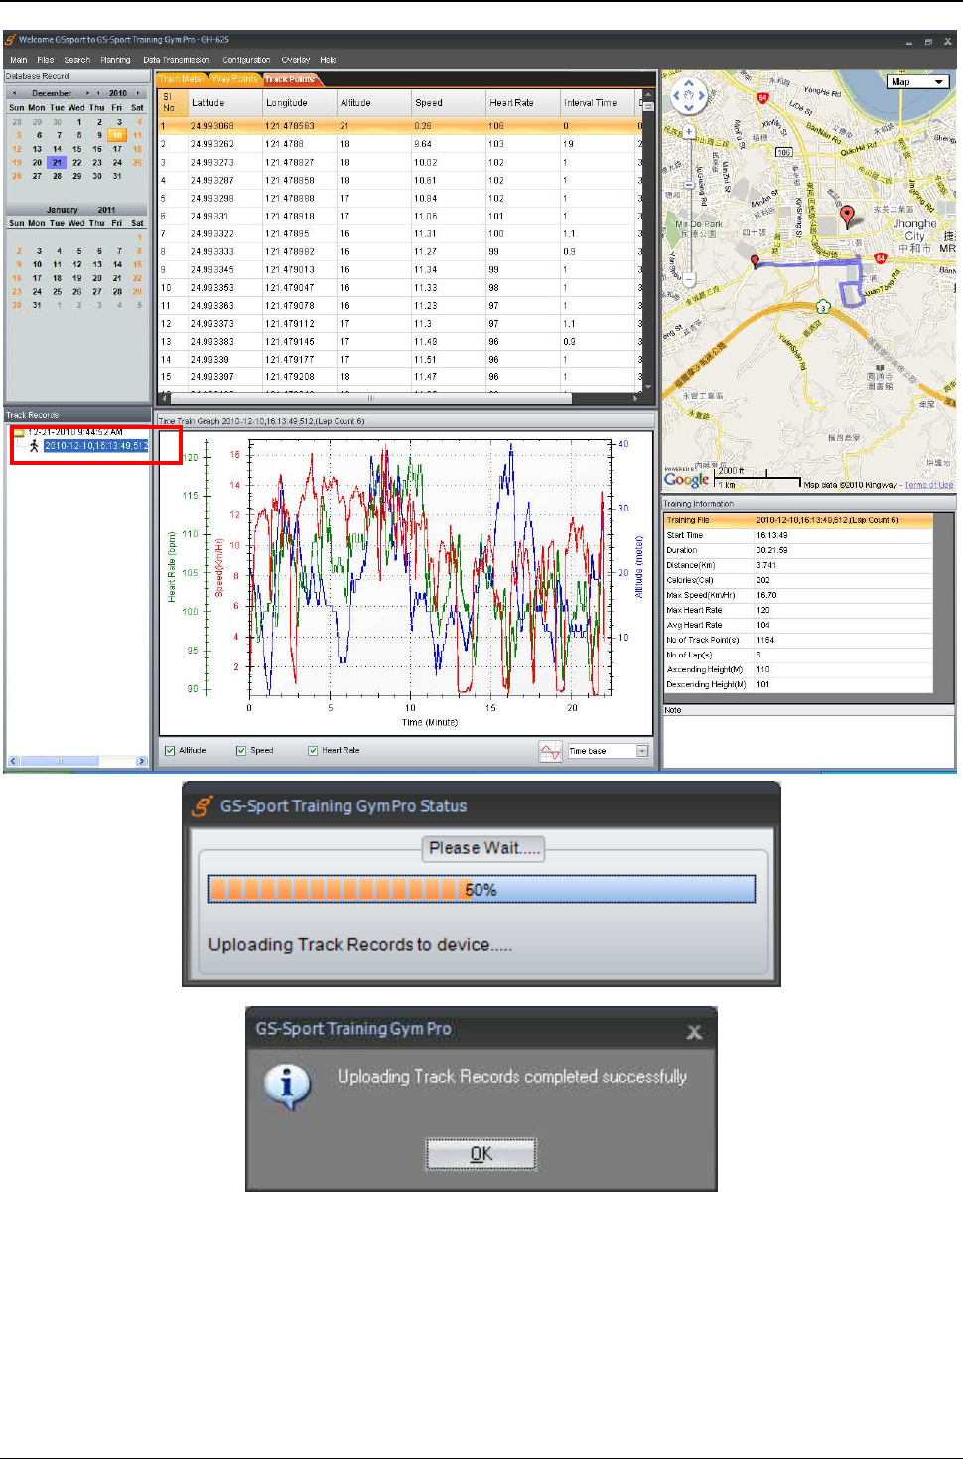
Task: Click the Speed column header
Action: coord(449,102)
